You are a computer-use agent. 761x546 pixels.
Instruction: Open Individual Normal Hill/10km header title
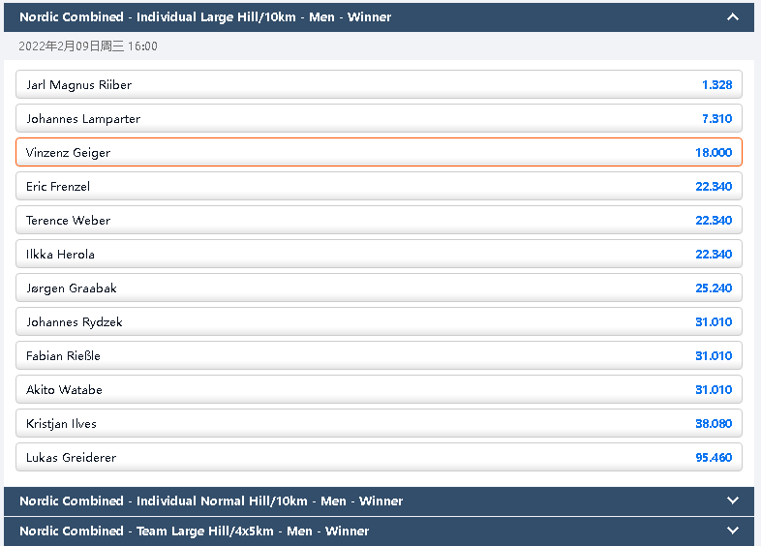point(211,500)
